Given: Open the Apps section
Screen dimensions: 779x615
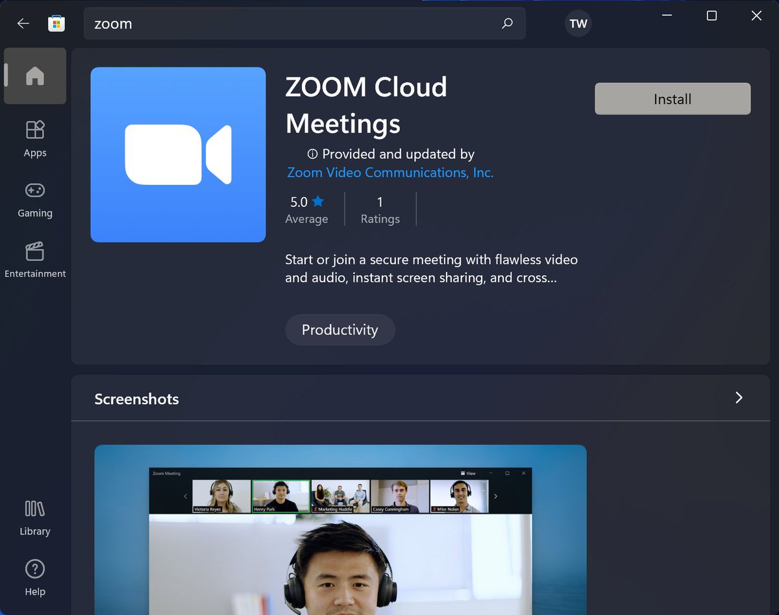Looking at the screenshot, I should click(35, 139).
